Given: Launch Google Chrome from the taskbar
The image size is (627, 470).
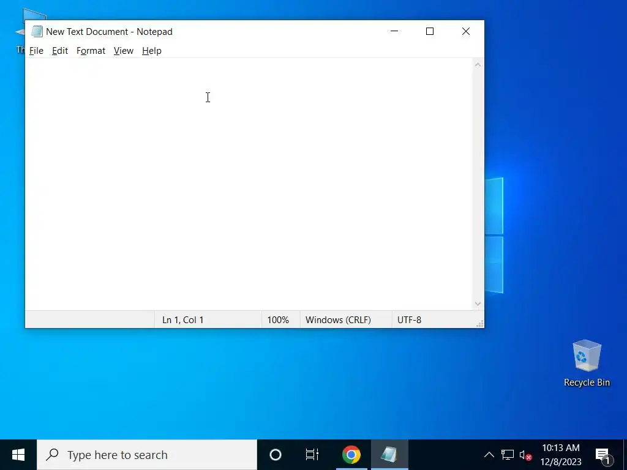Looking at the screenshot, I should pyautogui.click(x=351, y=455).
